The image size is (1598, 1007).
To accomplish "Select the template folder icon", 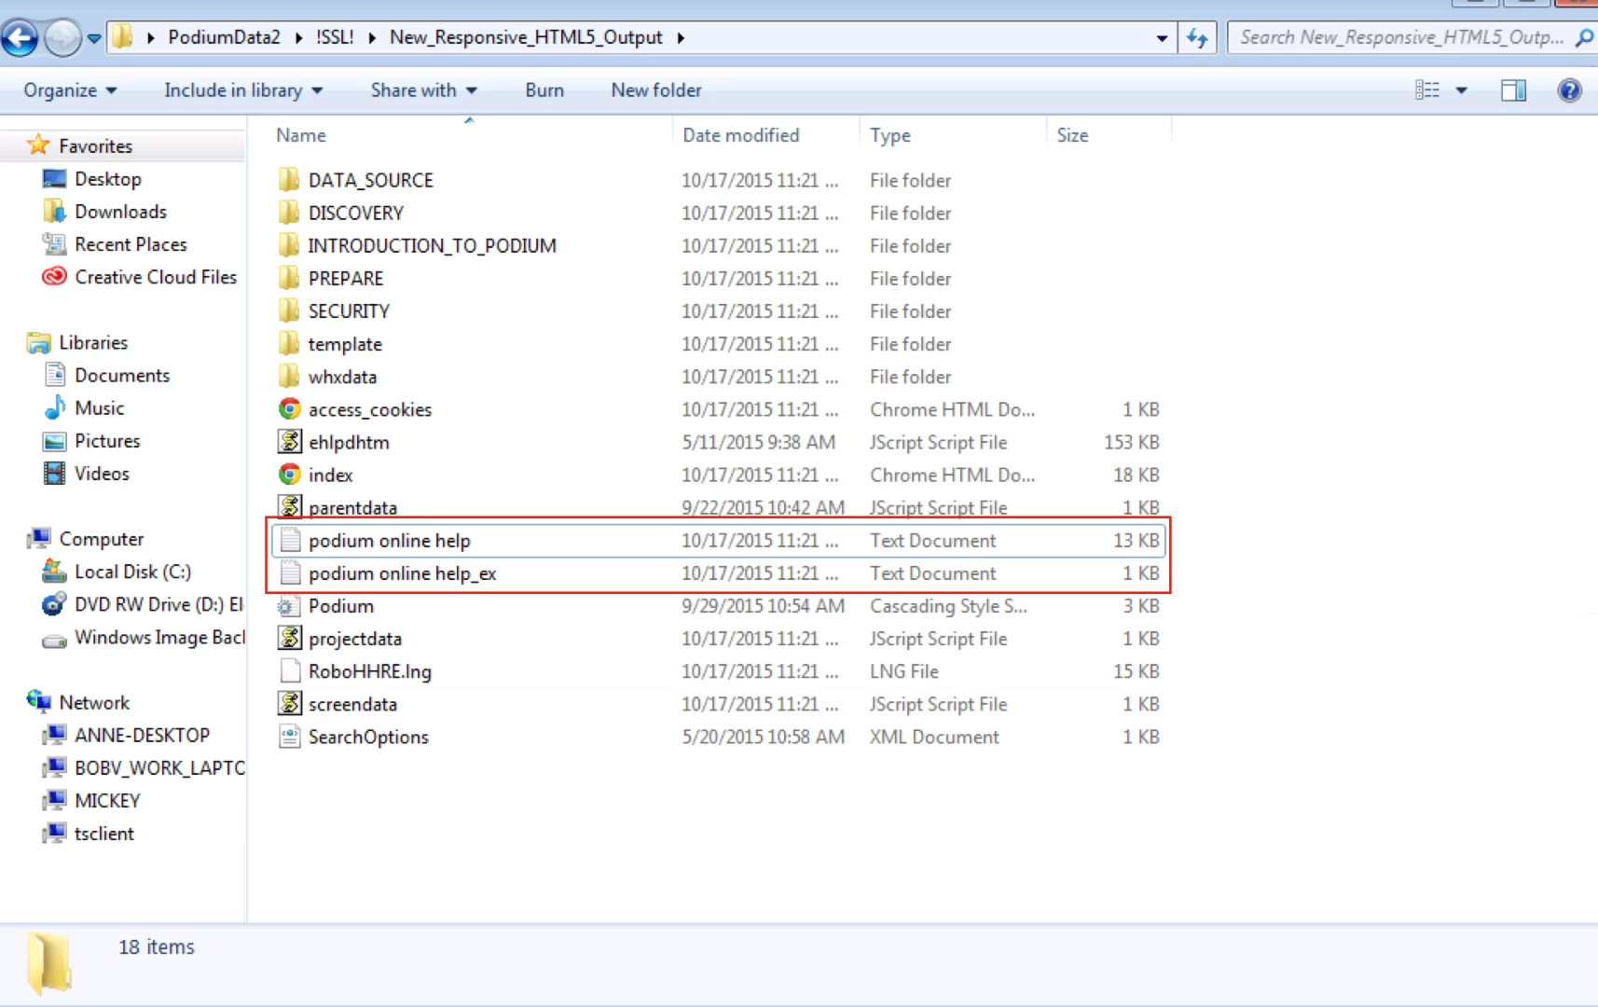I will pyautogui.click(x=290, y=344).
